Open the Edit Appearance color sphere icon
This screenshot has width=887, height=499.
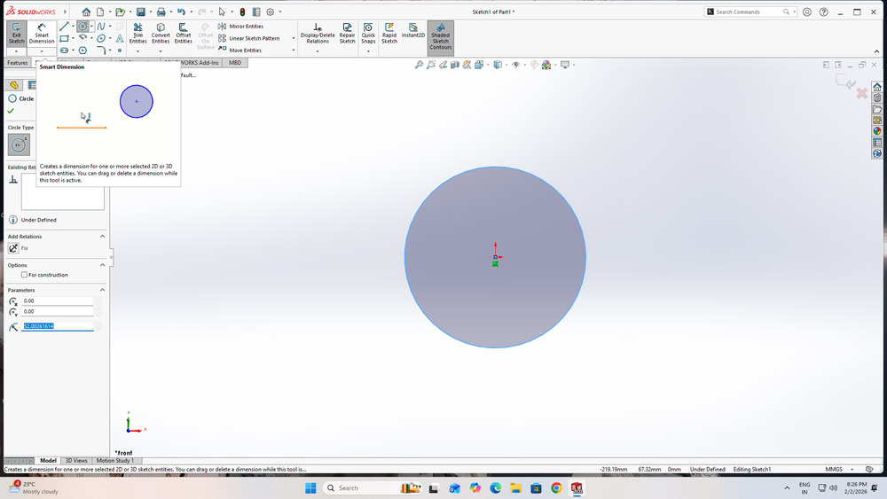click(x=546, y=65)
